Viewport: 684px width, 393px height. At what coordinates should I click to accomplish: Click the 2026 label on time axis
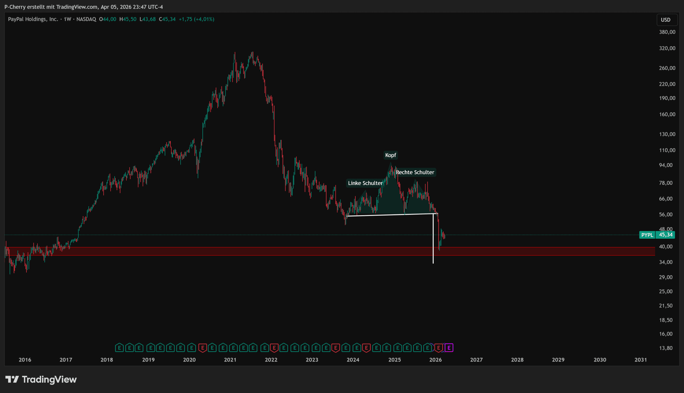435,360
